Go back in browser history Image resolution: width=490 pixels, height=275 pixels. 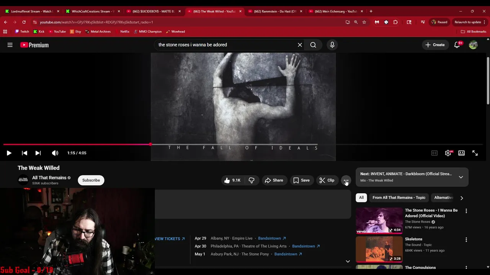click(x=5, y=22)
